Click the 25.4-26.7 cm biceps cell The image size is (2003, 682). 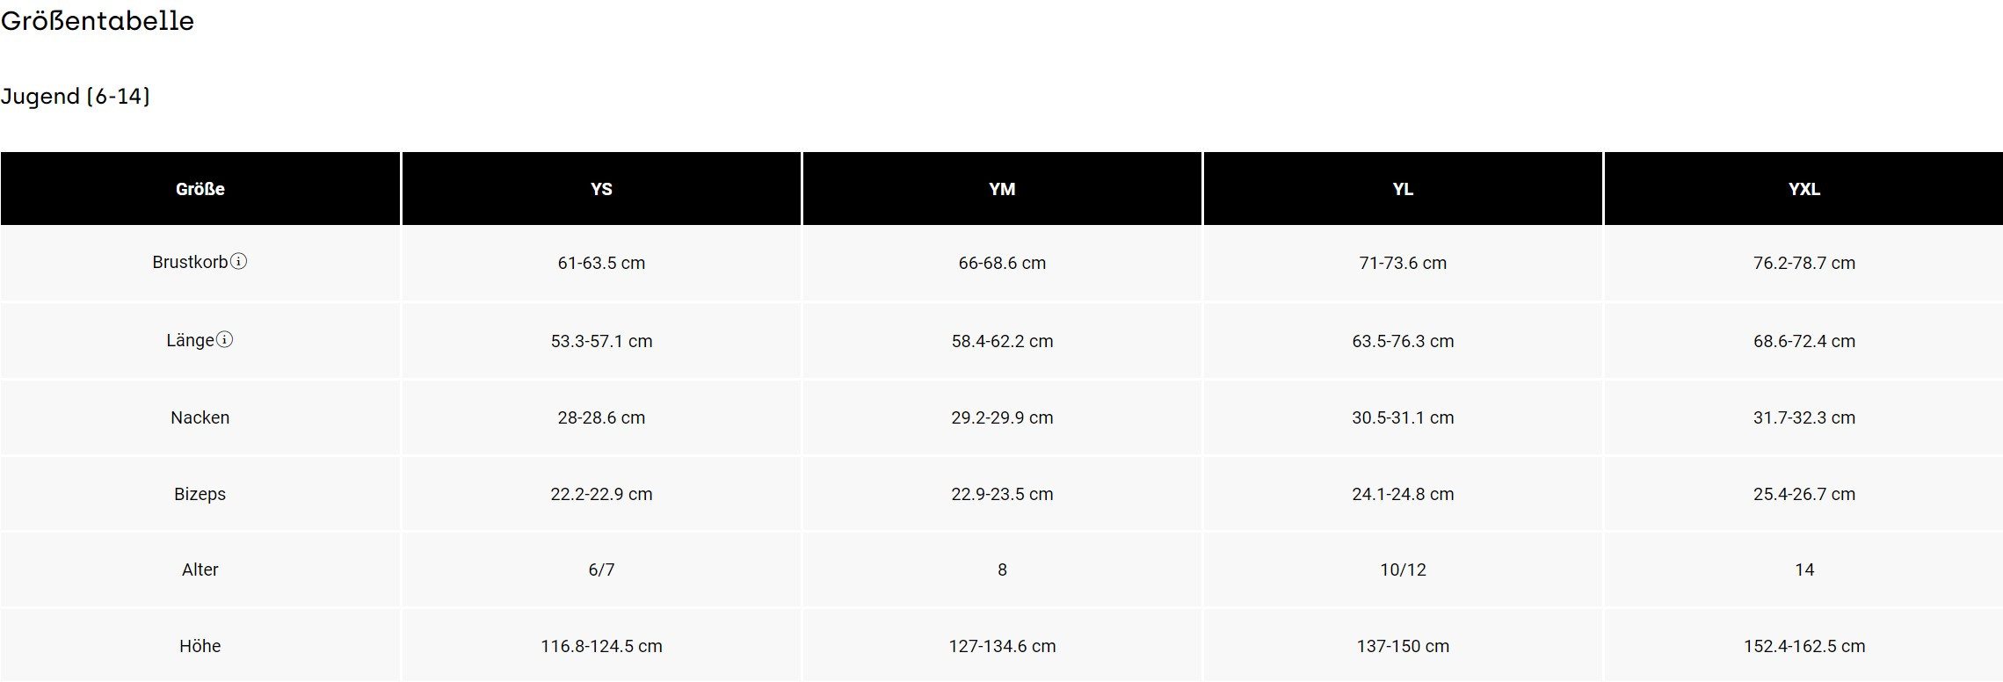click(x=1803, y=494)
